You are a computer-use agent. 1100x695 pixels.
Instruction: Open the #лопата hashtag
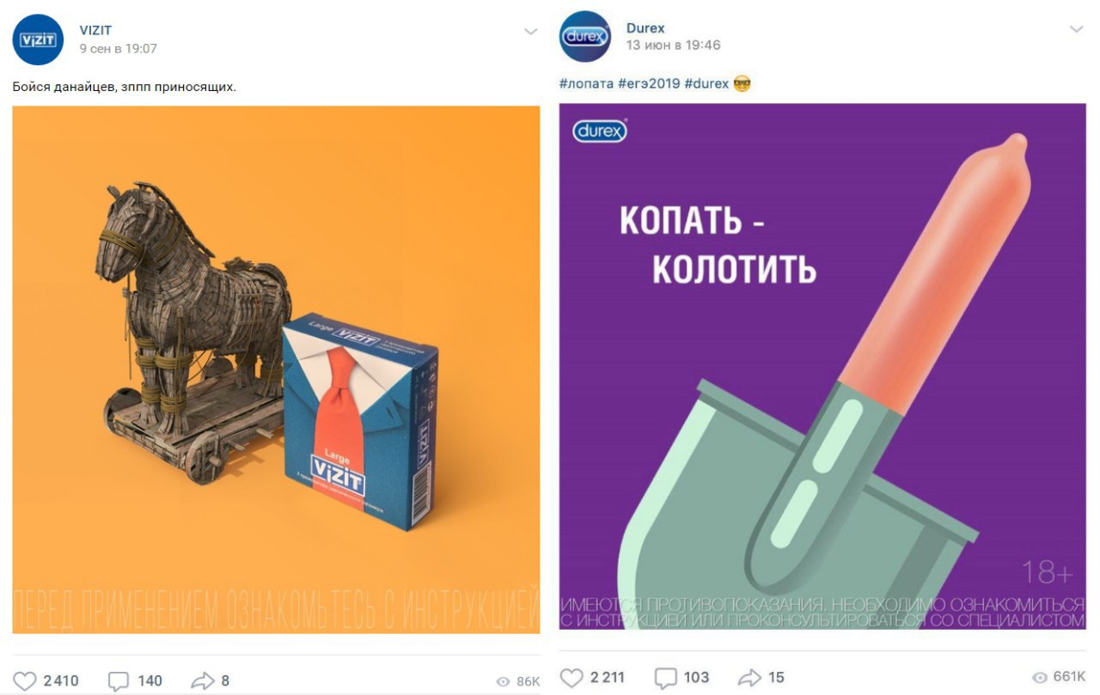coord(586,83)
